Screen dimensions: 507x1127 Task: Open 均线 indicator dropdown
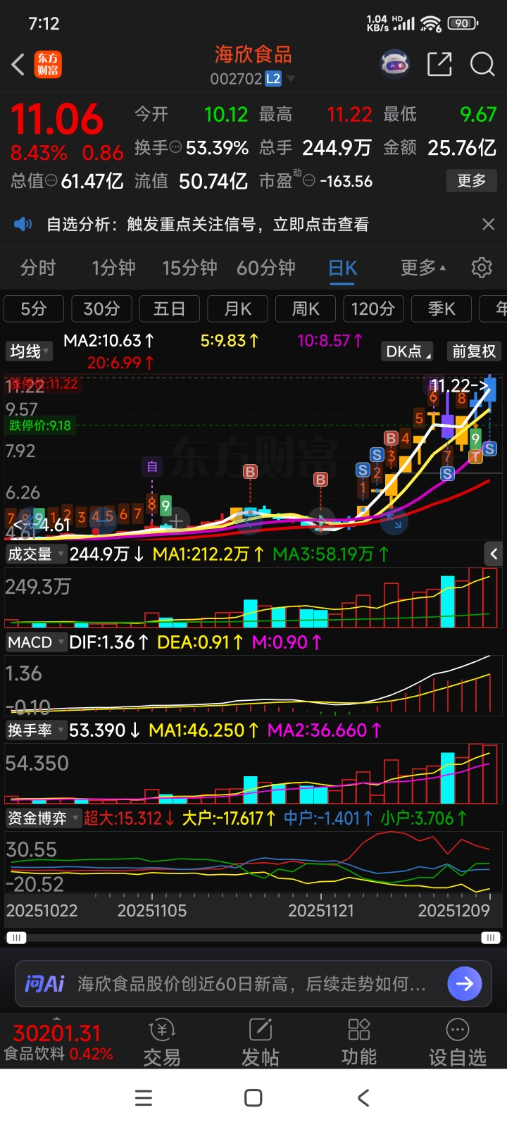coord(29,351)
